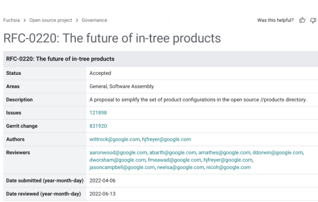The width and height of the screenshot is (318, 202).
Task: Click the Was this helpful? text
Action: pyautogui.click(x=275, y=20)
